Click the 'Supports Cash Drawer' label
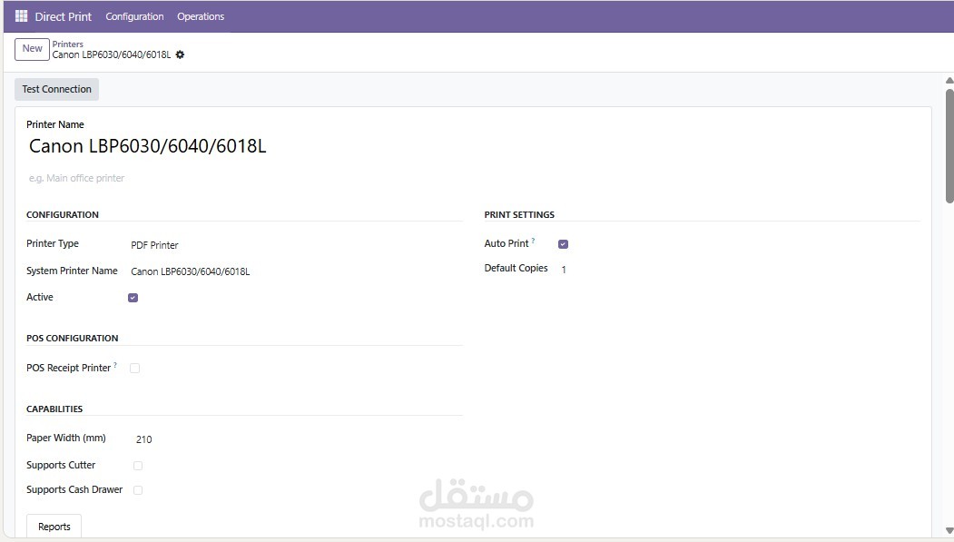The width and height of the screenshot is (954, 542). pos(74,489)
